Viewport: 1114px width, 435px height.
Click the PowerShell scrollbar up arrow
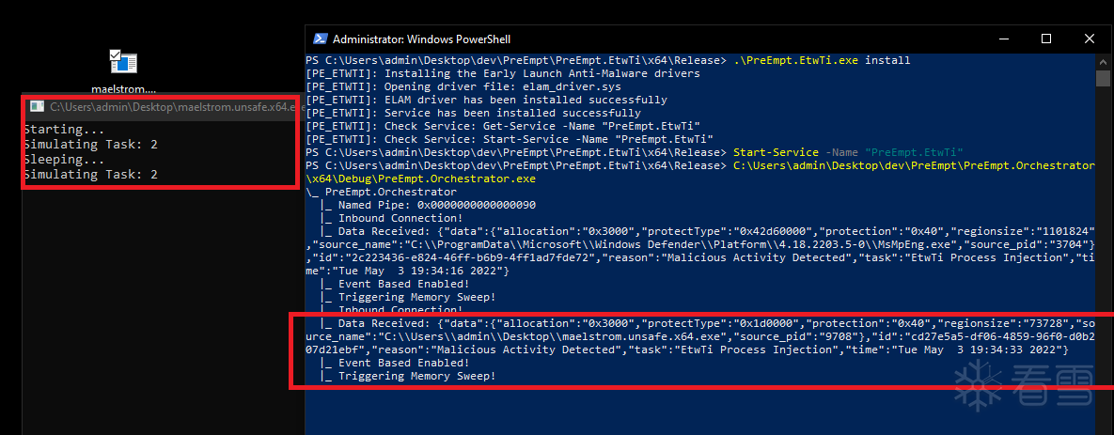tap(1105, 60)
